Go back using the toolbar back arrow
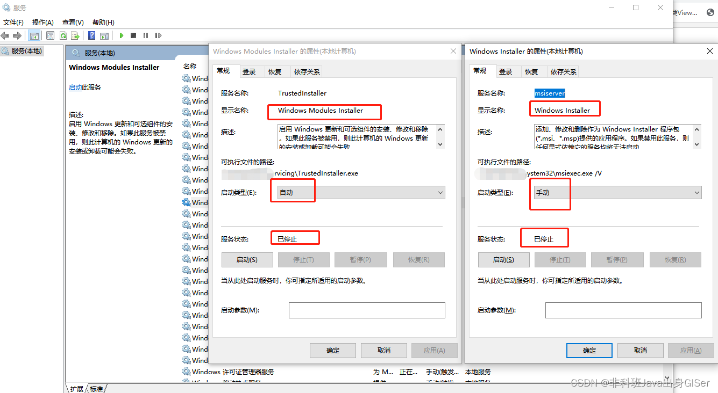This screenshot has height=393, width=718. click(x=5, y=35)
